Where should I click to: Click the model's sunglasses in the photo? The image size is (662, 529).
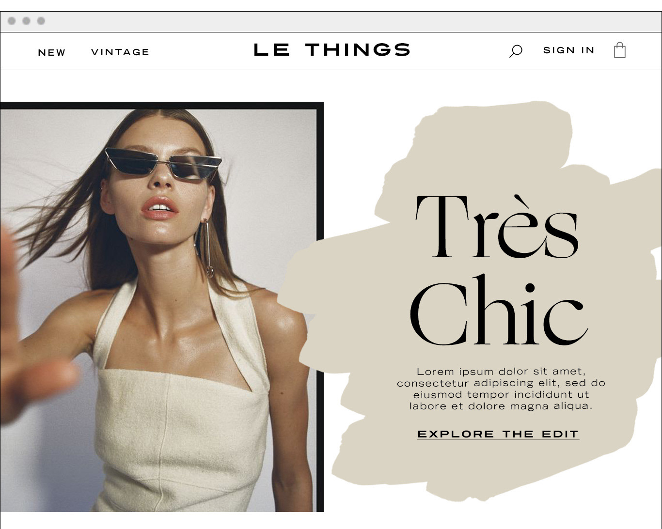tap(163, 163)
